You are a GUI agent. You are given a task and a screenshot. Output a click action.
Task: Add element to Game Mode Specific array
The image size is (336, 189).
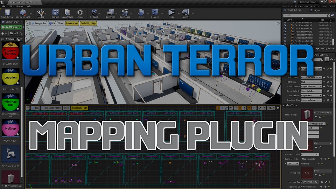click(321, 159)
